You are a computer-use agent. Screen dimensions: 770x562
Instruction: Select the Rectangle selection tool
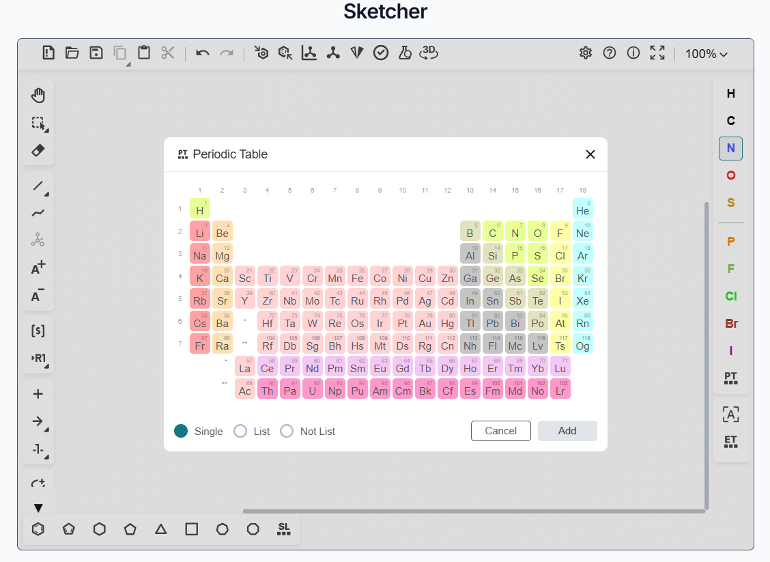[38, 124]
